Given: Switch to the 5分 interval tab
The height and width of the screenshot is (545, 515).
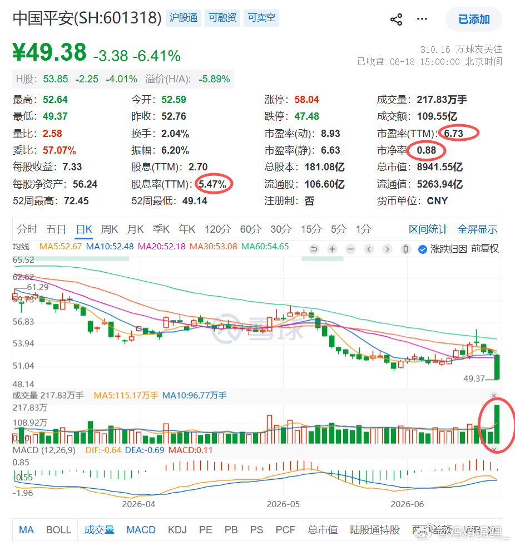Looking at the screenshot, I should pyautogui.click(x=339, y=229).
